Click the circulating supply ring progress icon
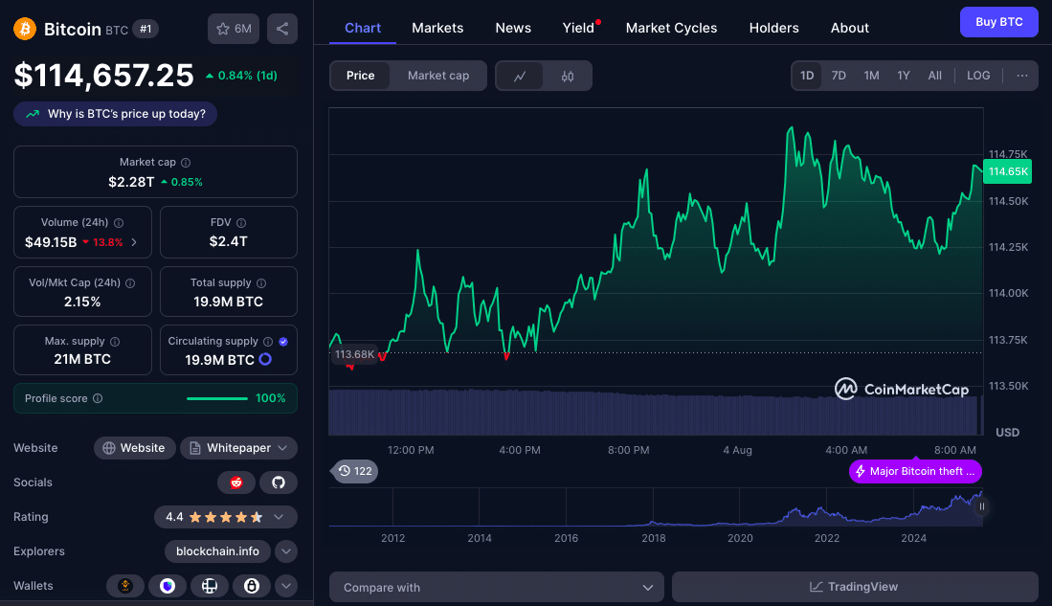 coord(265,360)
